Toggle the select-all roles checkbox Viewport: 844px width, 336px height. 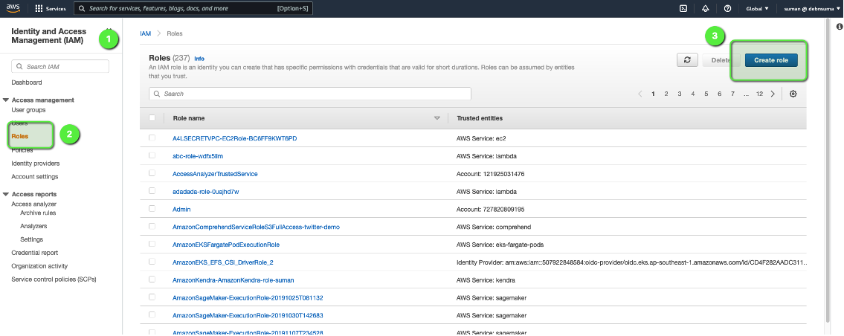point(152,118)
